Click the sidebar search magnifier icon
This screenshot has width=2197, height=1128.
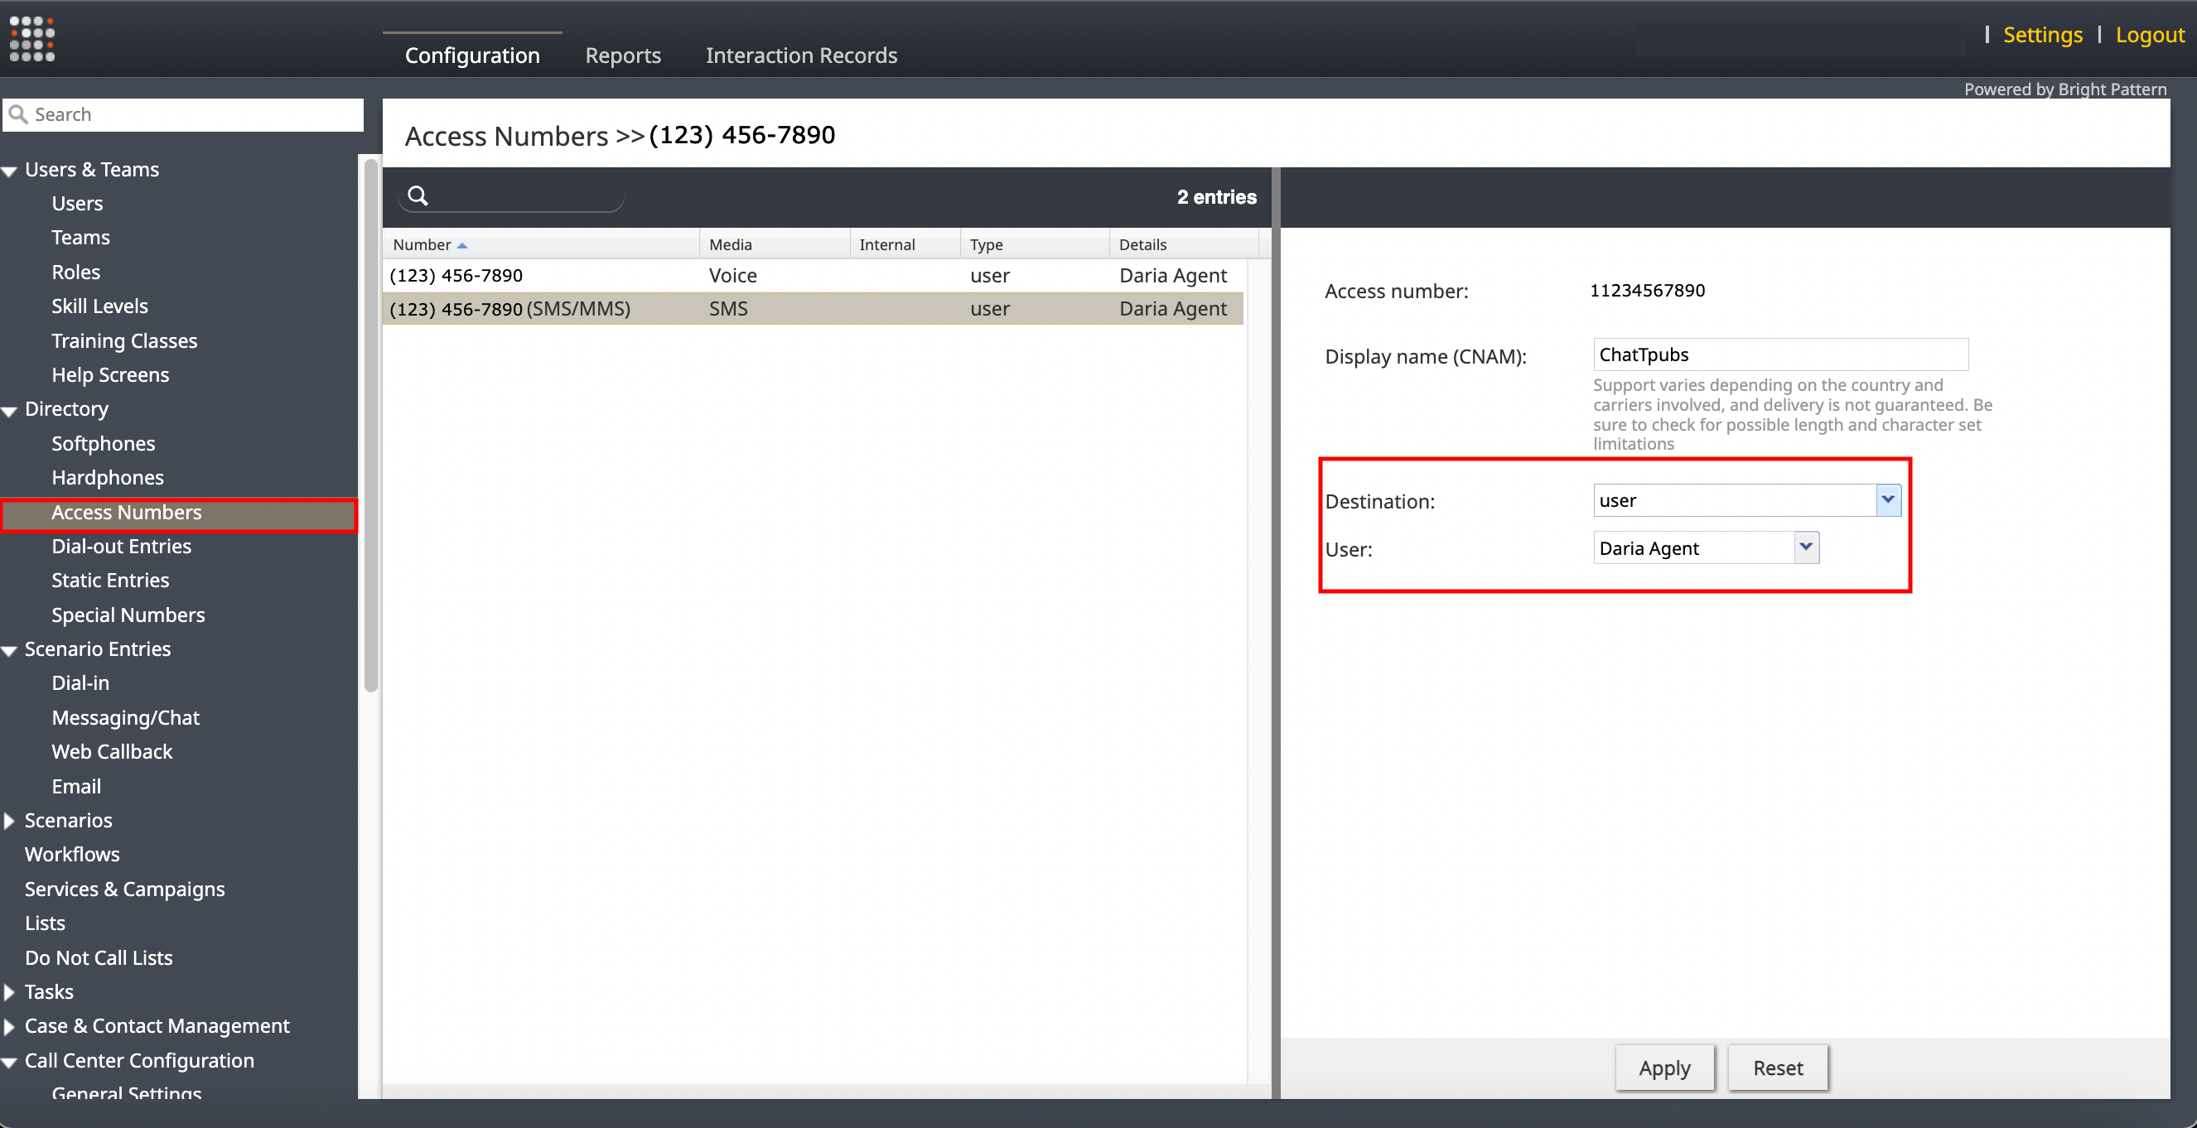[18, 114]
